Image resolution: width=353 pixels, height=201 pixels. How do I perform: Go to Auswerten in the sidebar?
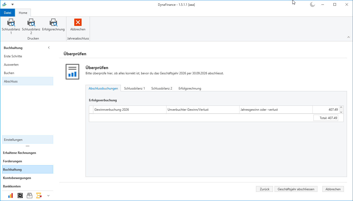pos(27,65)
